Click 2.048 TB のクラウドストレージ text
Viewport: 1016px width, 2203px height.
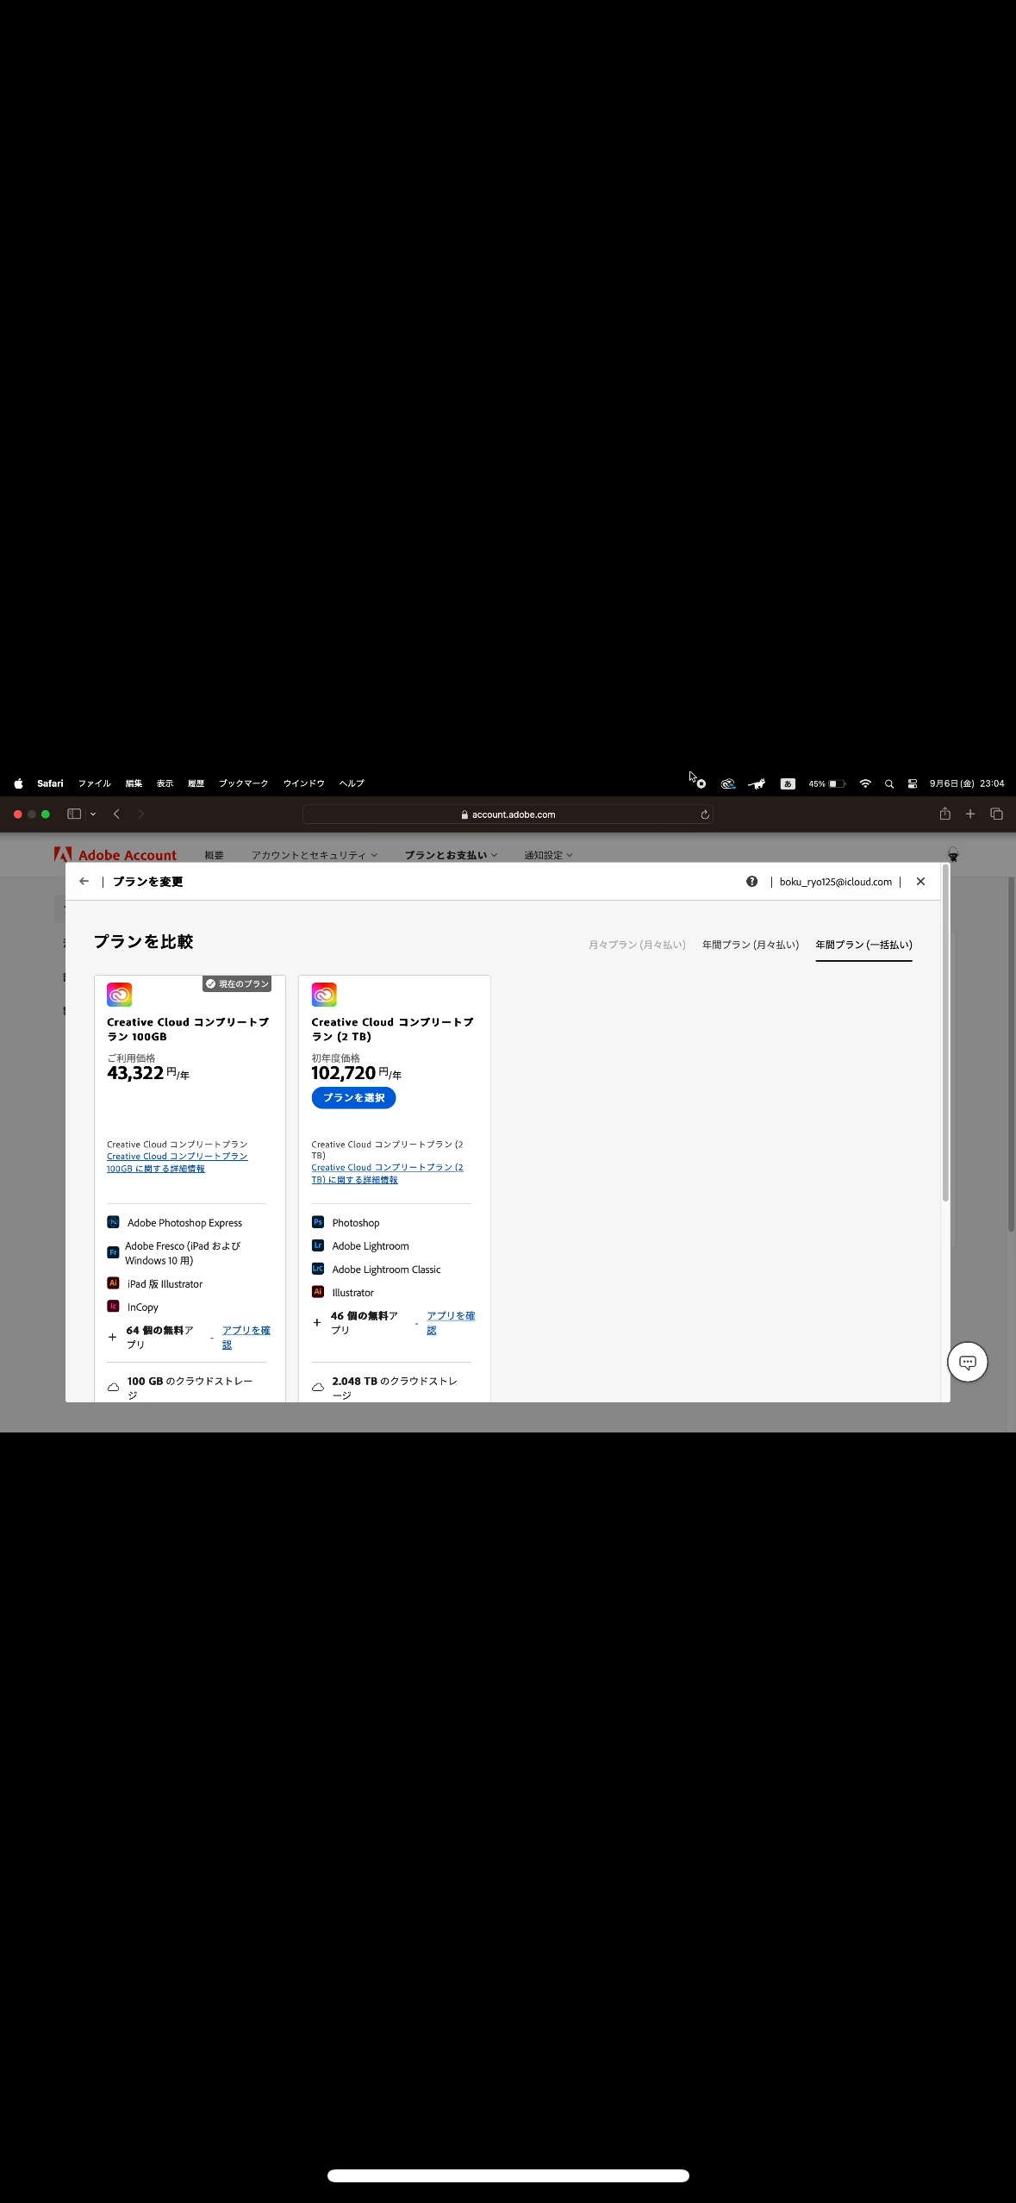click(x=395, y=1388)
